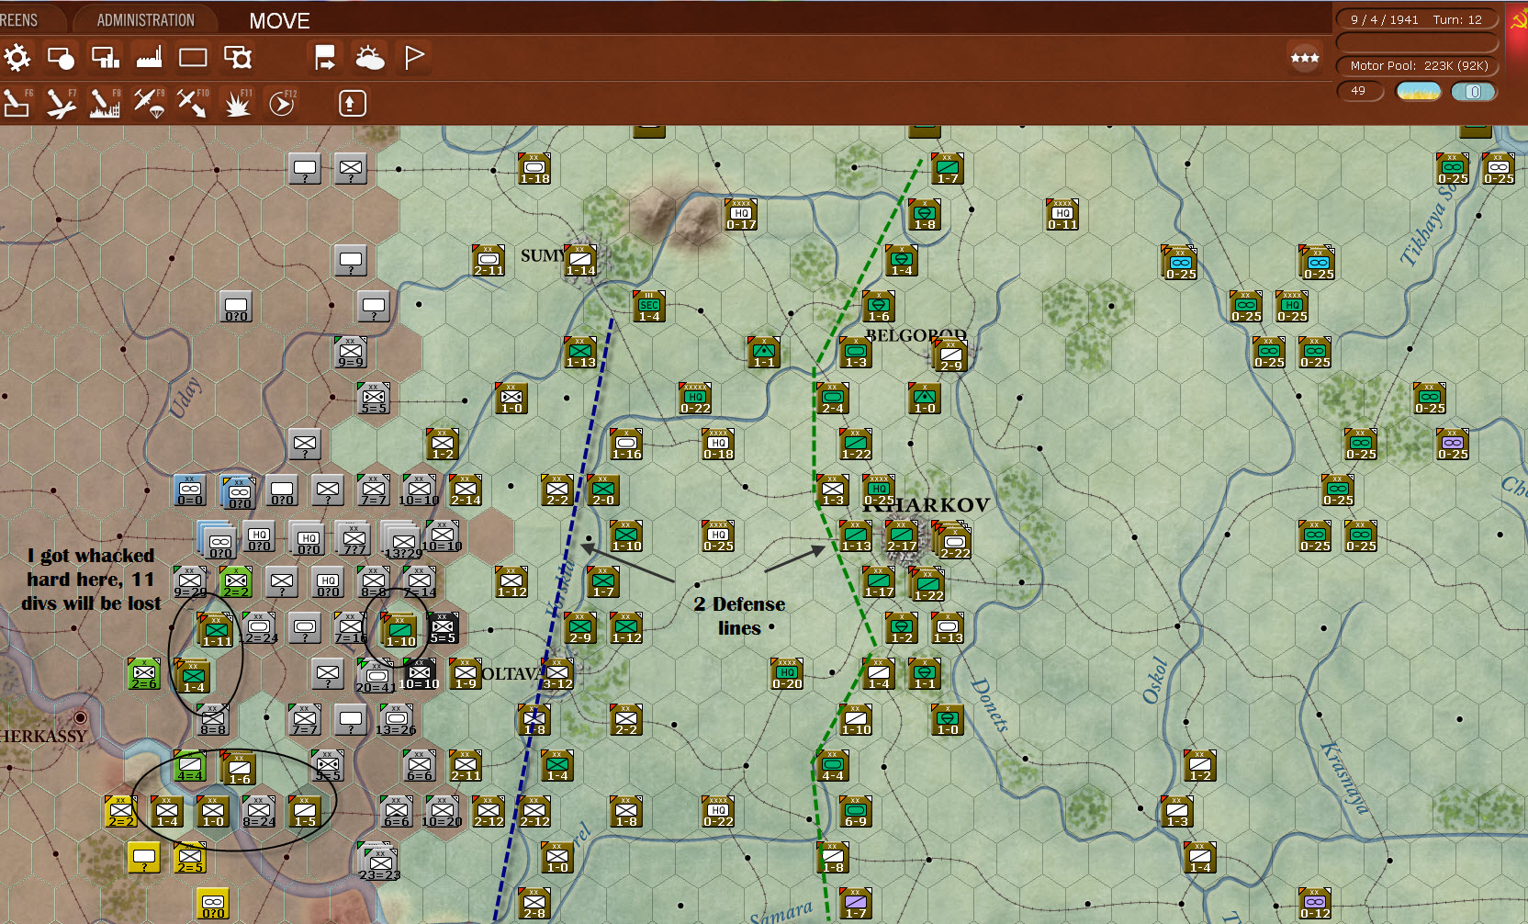
Task: Select the green 2=6 unit near Cherkassy
Action: tap(144, 674)
